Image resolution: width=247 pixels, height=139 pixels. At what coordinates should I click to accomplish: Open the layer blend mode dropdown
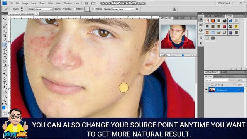(x=217, y=80)
